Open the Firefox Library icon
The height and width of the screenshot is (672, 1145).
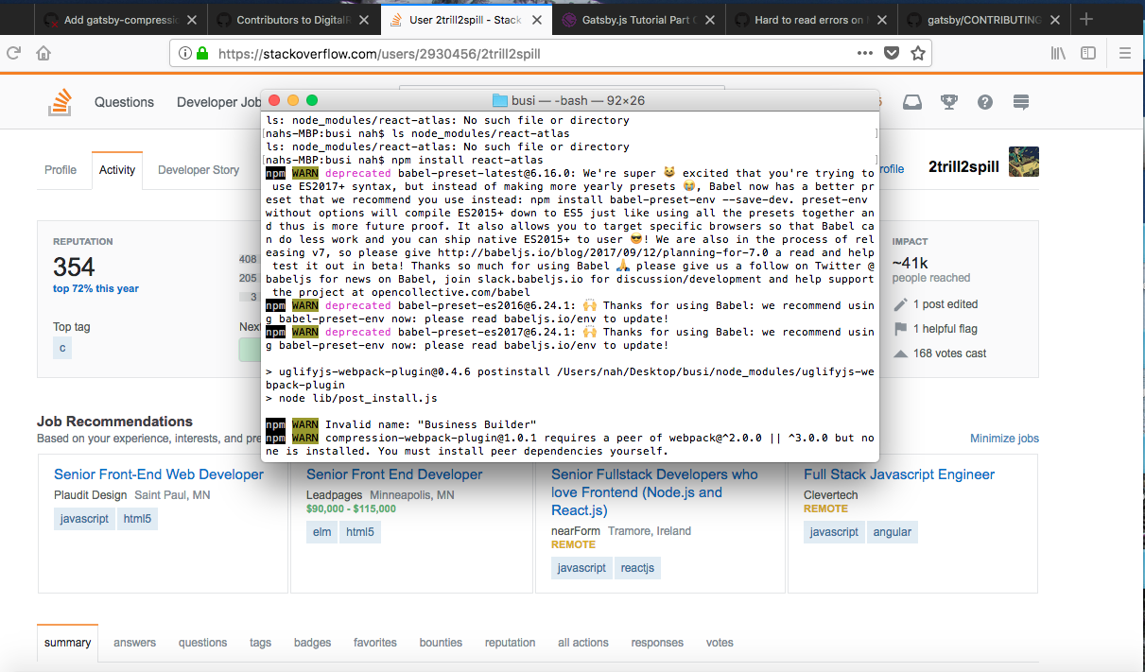(1058, 54)
